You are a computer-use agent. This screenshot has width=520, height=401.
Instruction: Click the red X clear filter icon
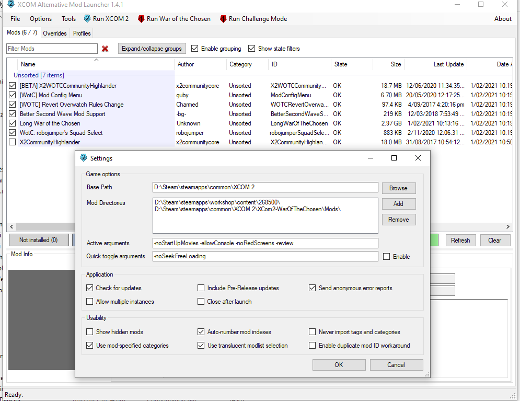point(105,49)
